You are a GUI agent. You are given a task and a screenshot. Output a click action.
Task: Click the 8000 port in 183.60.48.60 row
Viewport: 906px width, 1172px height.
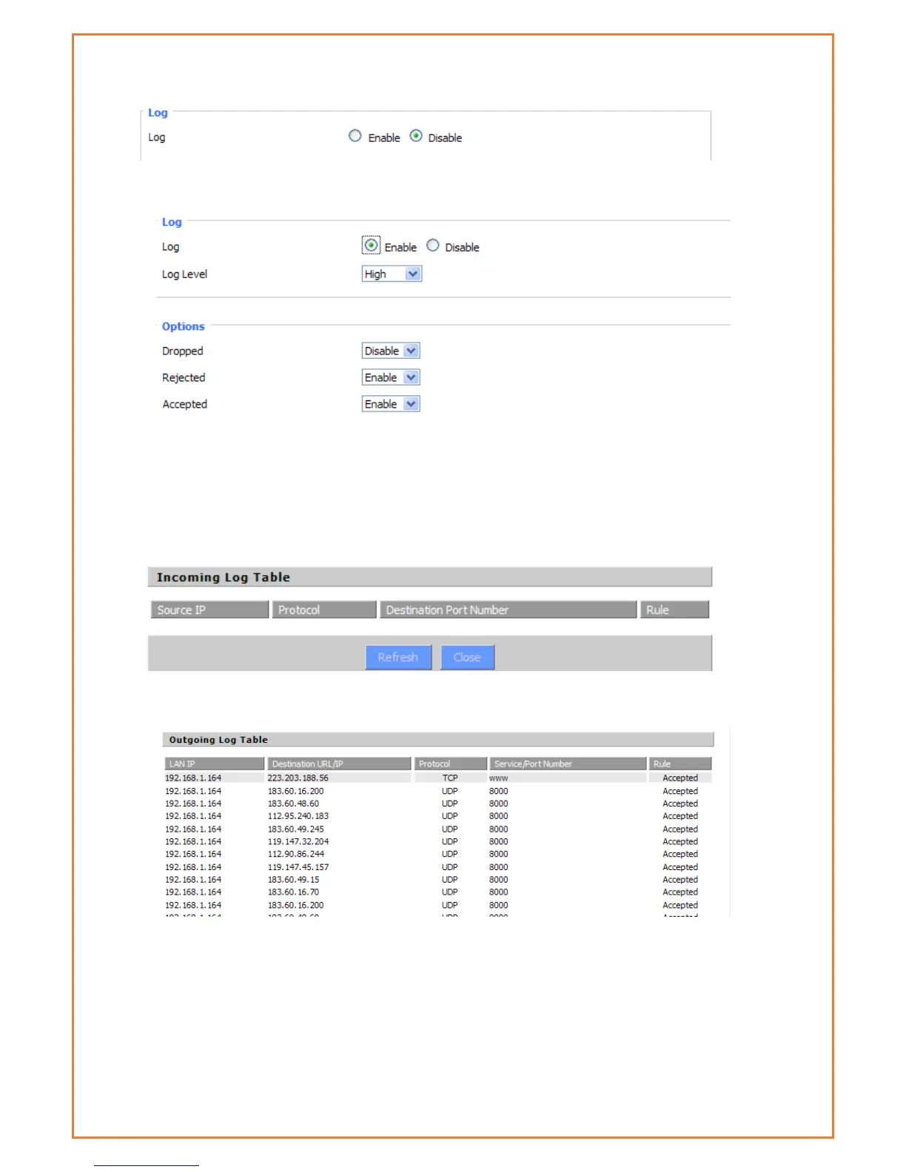[498, 804]
